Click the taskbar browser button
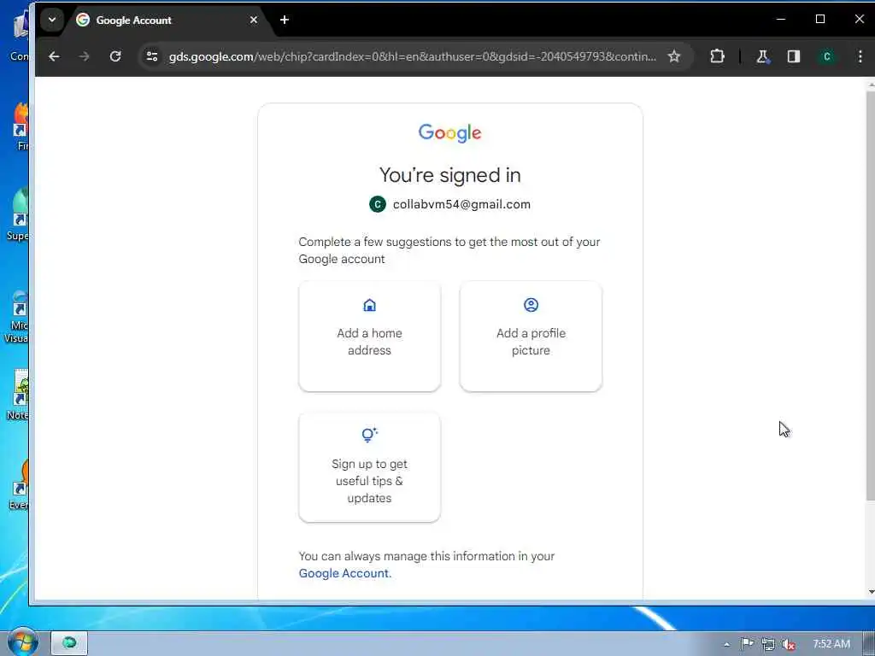 (x=69, y=642)
